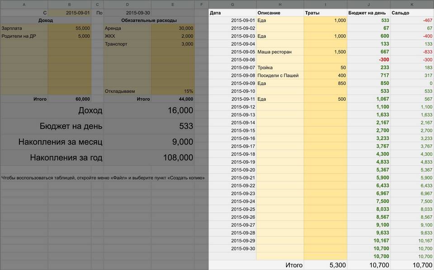
Task: Select the 1,500 spending amount cell
Action: point(325,52)
